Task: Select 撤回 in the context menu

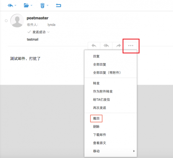Action: (x=96, y=118)
